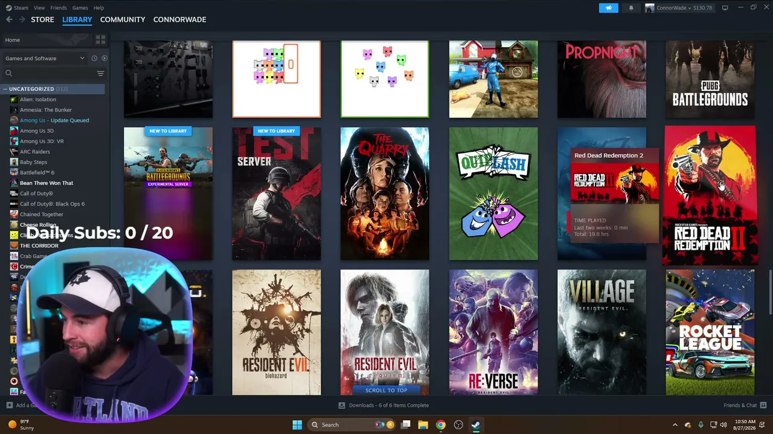This screenshot has width=773, height=434.
Task: Click the Battlefield 6 list icon
Action: click(x=14, y=172)
